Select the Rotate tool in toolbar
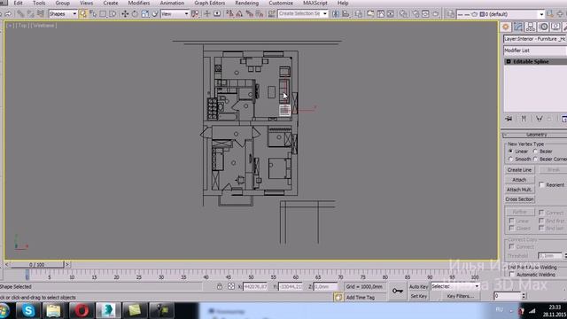Image resolution: width=567 pixels, height=319 pixels. tap(135, 14)
